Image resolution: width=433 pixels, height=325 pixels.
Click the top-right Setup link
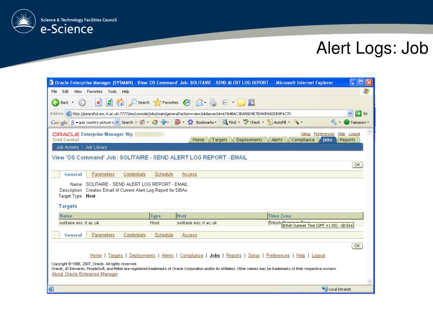tap(306, 134)
